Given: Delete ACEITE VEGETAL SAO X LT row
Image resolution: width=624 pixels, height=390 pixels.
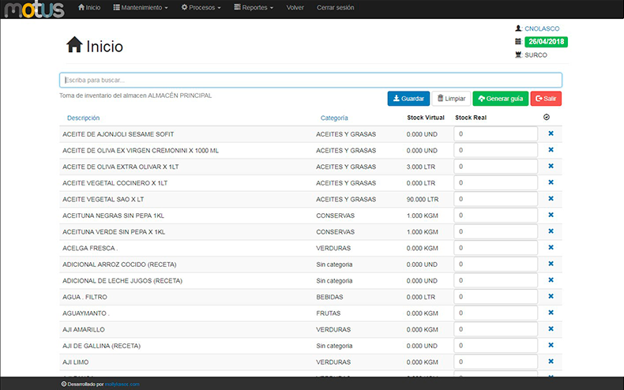Looking at the screenshot, I should click(551, 199).
